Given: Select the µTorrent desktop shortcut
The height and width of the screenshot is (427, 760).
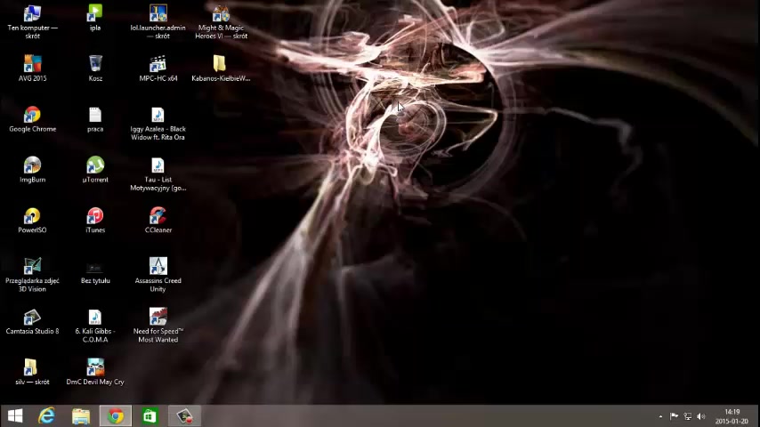Looking at the screenshot, I should pyautogui.click(x=95, y=166).
